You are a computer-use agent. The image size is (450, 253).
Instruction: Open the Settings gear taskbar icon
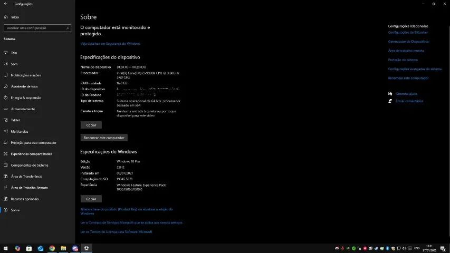click(x=87, y=248)
